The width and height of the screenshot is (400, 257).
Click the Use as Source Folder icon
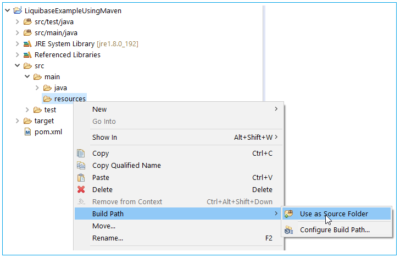tap(289, 214)
